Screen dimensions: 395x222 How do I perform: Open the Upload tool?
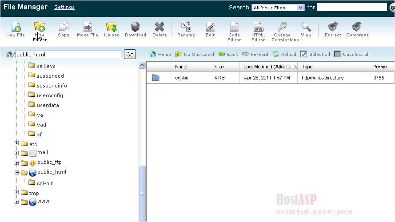point(112,27)
